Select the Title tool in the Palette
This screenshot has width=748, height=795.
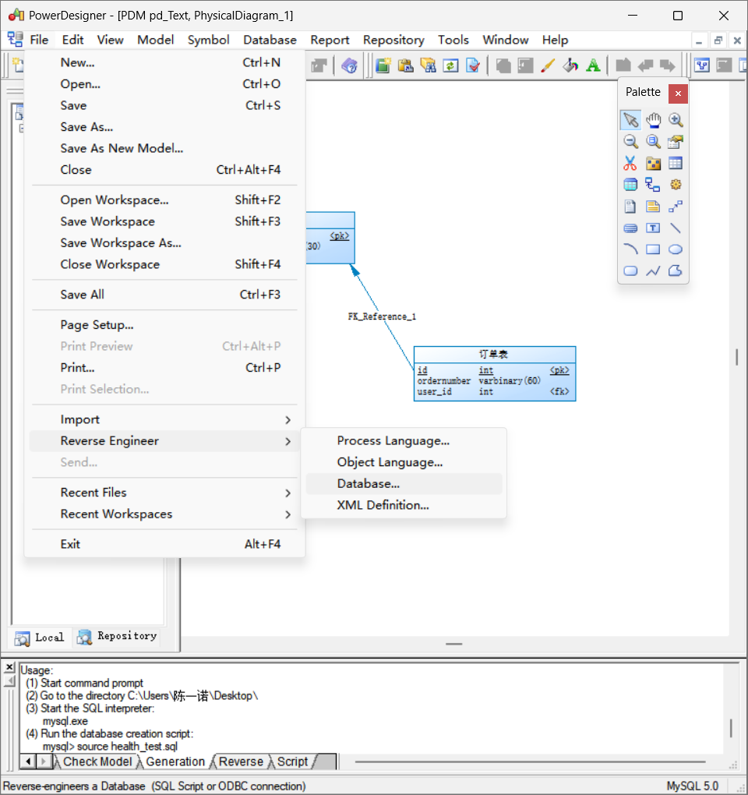[630, 228]
